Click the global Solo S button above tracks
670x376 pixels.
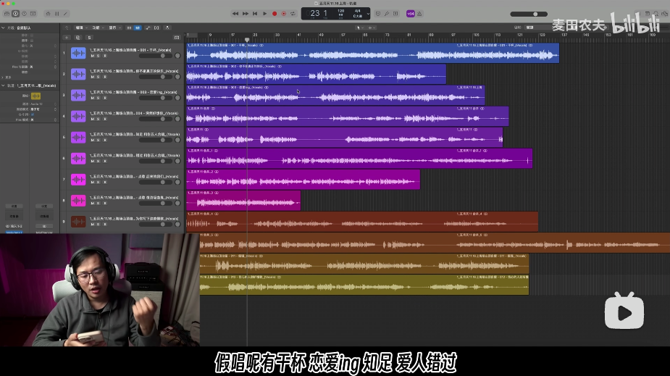(x=89, y=38)
